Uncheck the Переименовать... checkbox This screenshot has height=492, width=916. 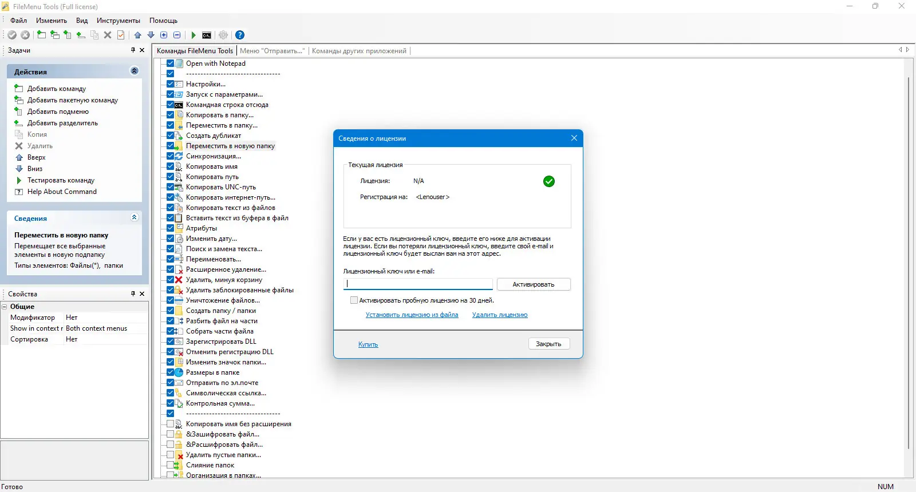coord(170,259)
